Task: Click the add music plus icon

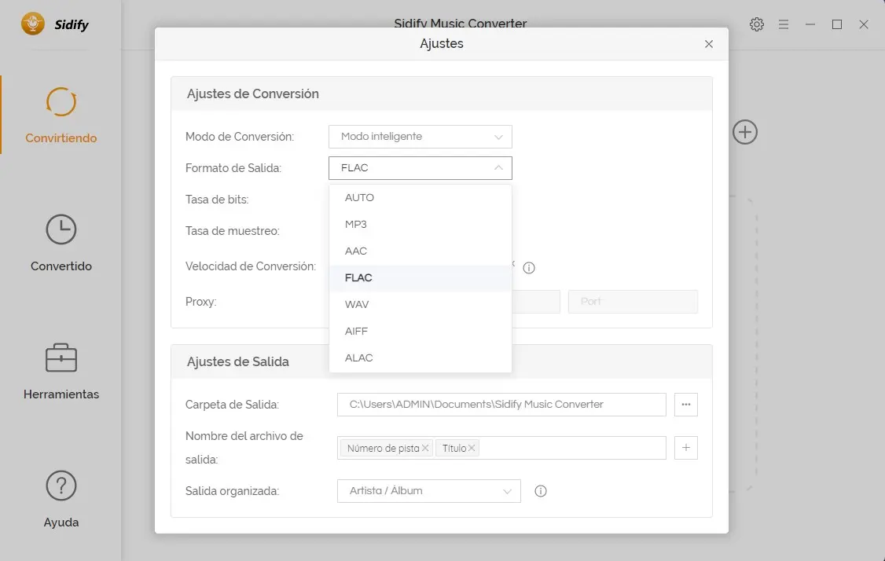Action: [745, 132]
